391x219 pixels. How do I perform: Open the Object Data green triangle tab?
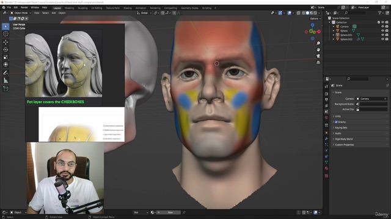tap(326, 162)
